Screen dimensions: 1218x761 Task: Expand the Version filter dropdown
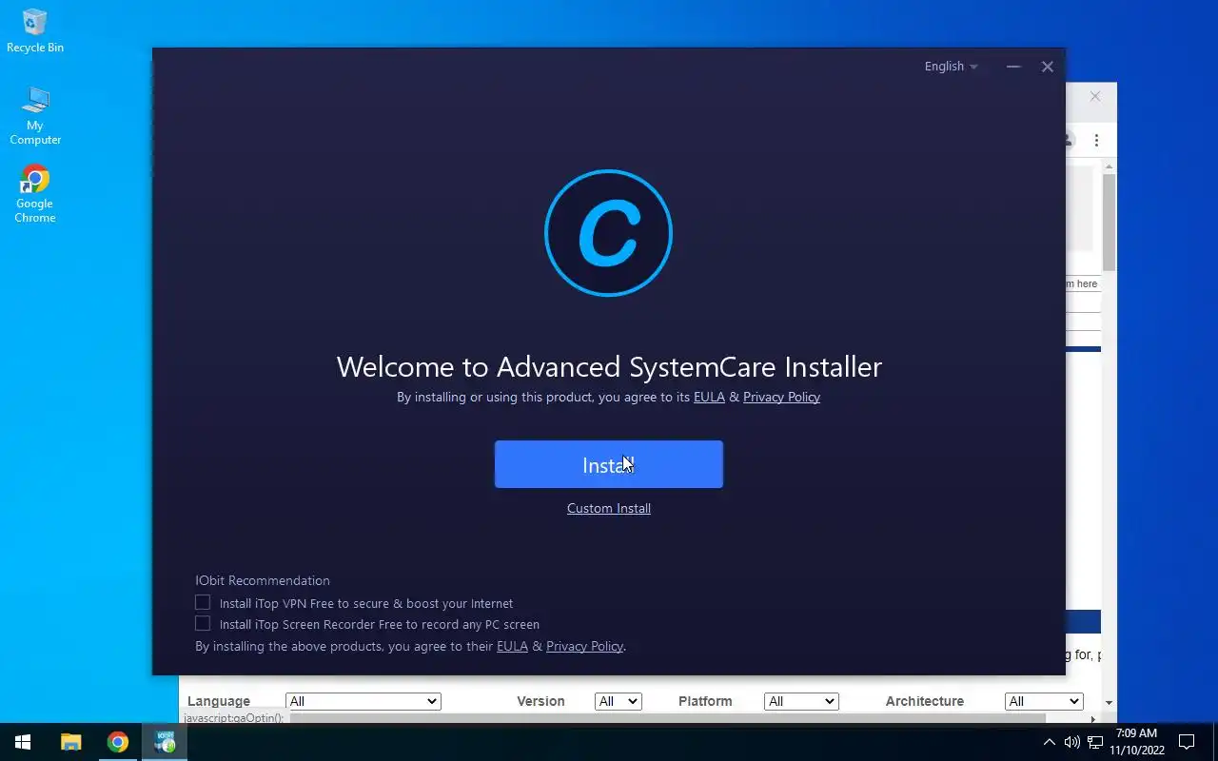(x=618, y=701)
